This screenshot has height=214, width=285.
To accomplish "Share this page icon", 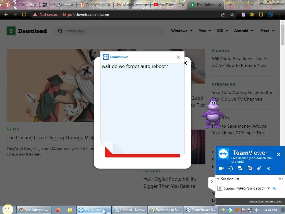I will pos(223,14).
